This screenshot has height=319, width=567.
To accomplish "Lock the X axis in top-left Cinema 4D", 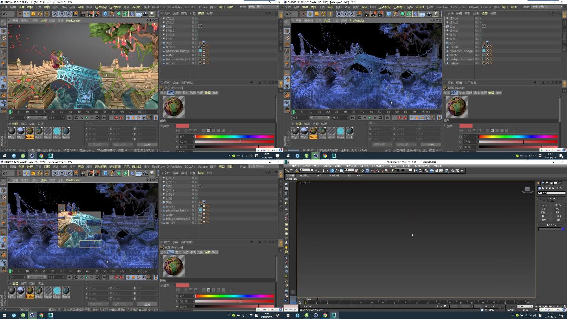I will tap(56, 14).
